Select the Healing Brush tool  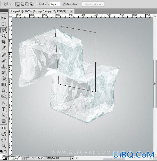(x=4, y=55)
